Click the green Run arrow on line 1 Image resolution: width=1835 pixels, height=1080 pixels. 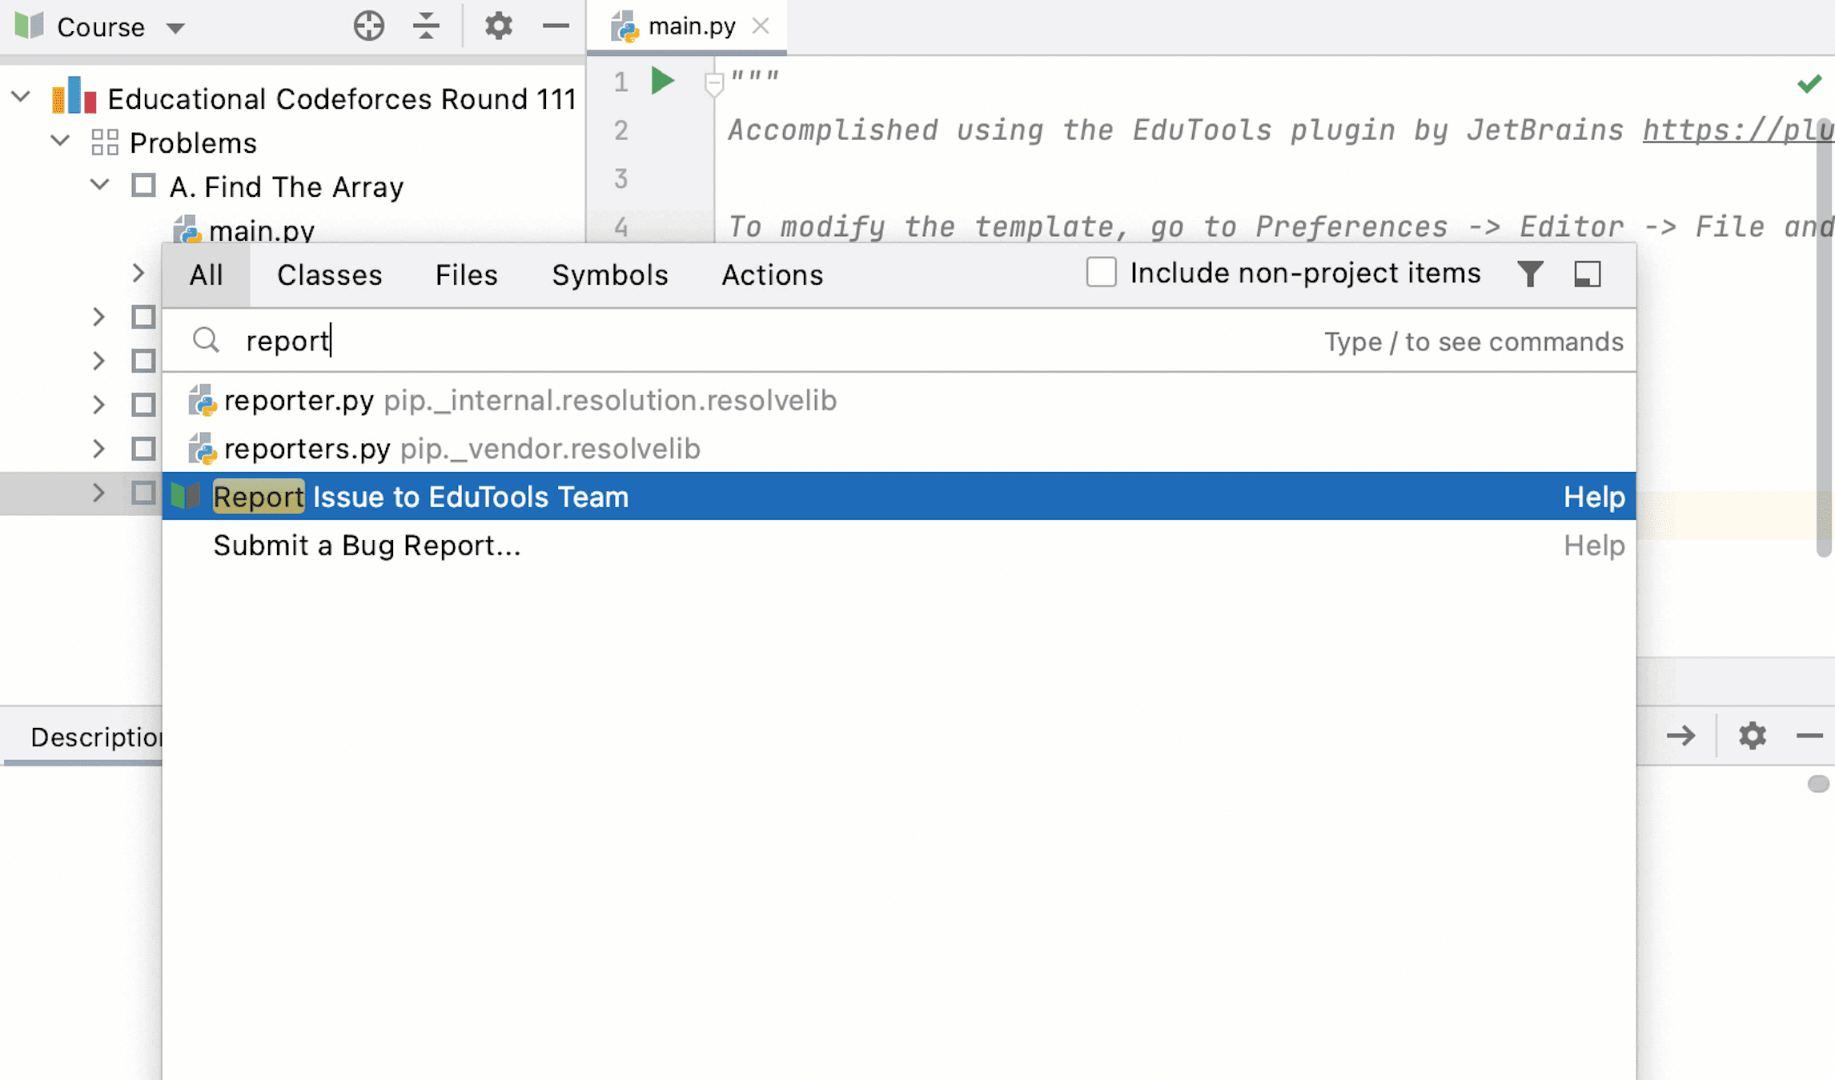coord(663,81)
